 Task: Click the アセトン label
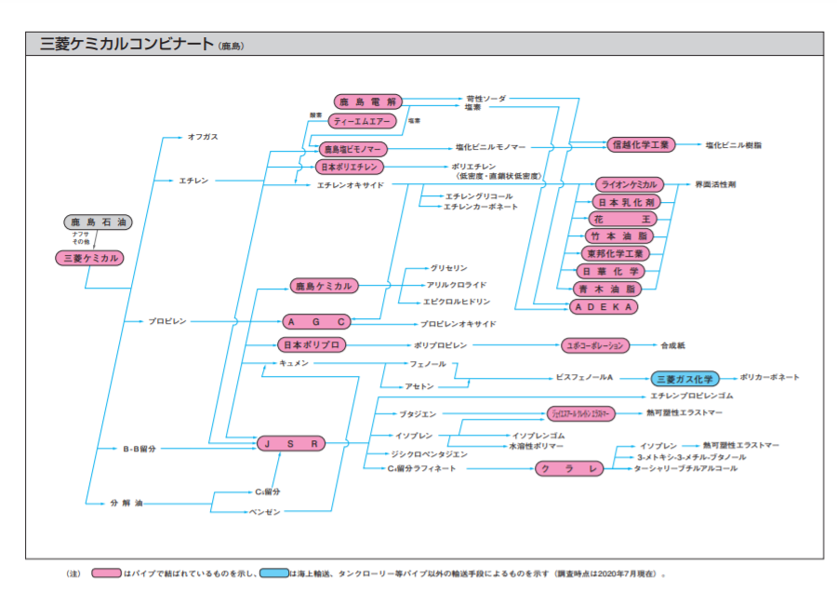point(419,386)
